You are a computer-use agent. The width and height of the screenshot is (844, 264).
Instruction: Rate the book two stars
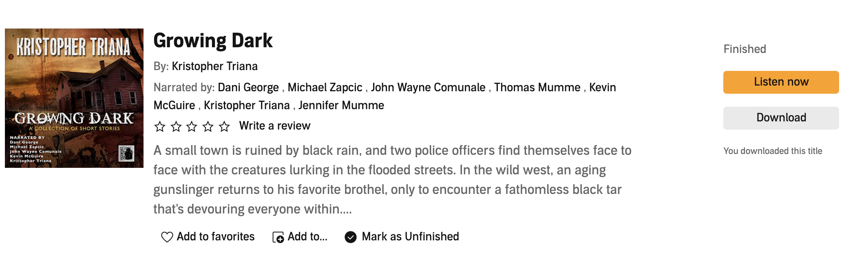pyautogui.click(x=176, y=127)
